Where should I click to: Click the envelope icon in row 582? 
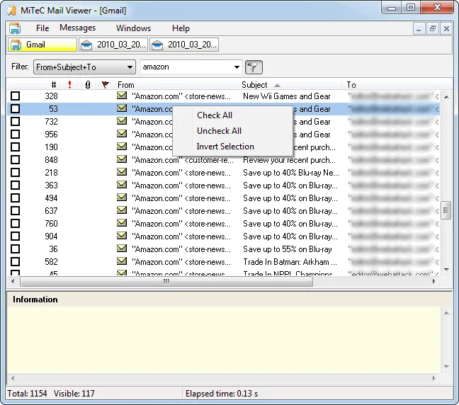122,261
